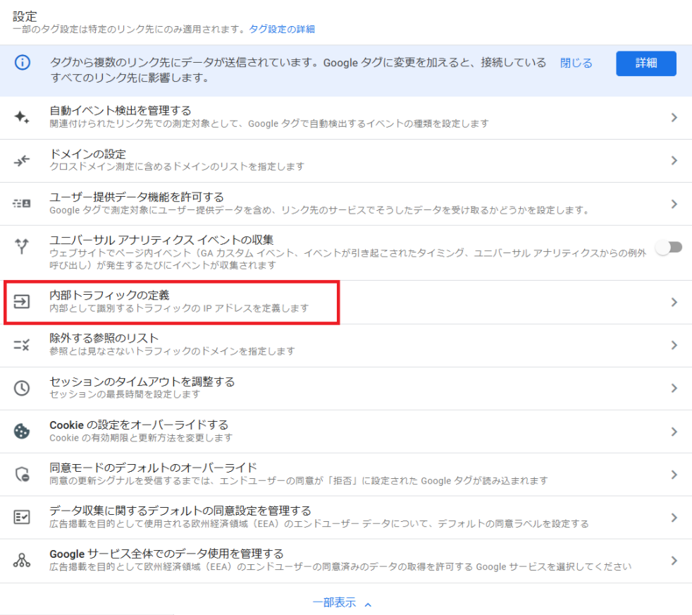Image resolution: width=692 pixels, height=615 pixels.
Task: Dismiss the banner with 閉じる
Action: pyautogui.click(x=576, y=63)
